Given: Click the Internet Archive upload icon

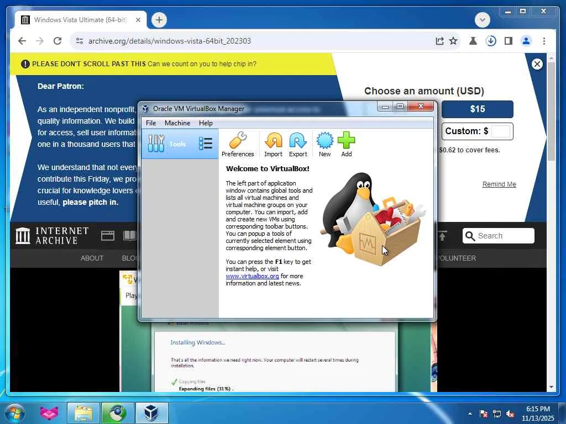Looking at the screenshot, I should 443,236.
